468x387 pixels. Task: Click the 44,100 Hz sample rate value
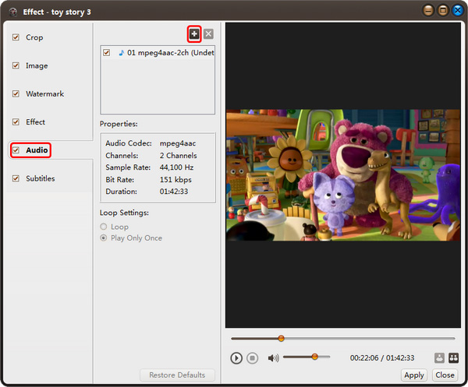coord(176,167)
